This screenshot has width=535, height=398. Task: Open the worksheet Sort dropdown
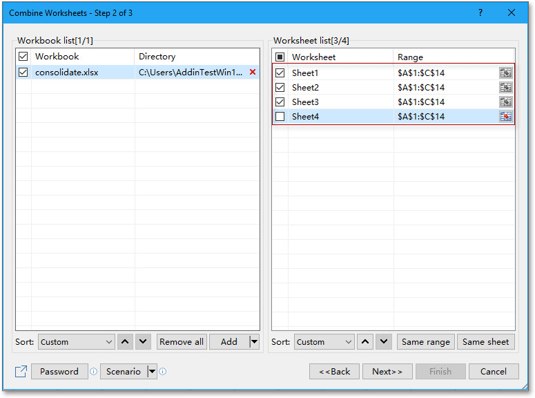click(x=324, y=341)
